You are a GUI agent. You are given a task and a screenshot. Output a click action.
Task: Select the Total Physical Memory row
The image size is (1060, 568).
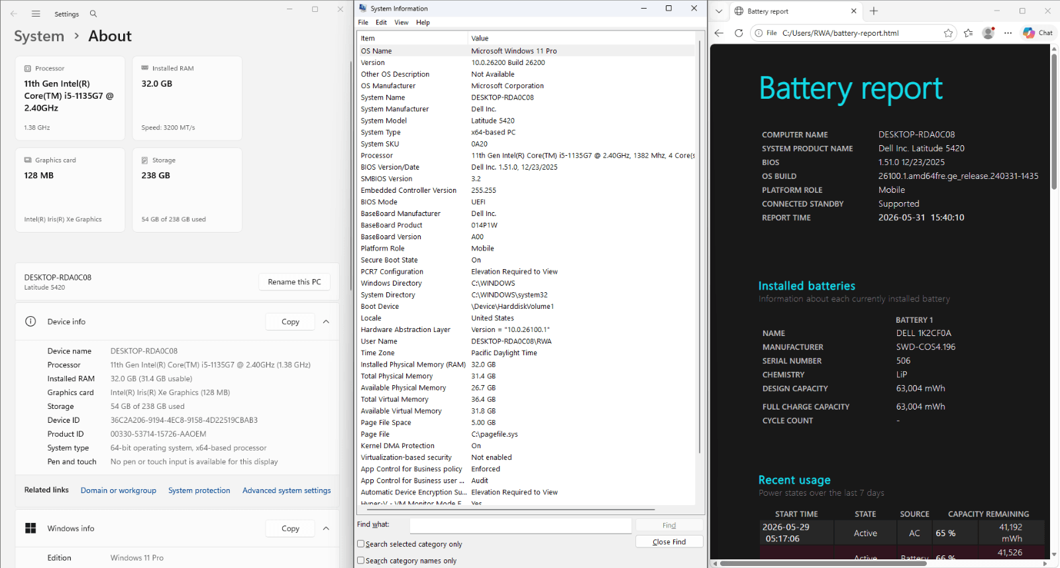(x=526, y=376)
